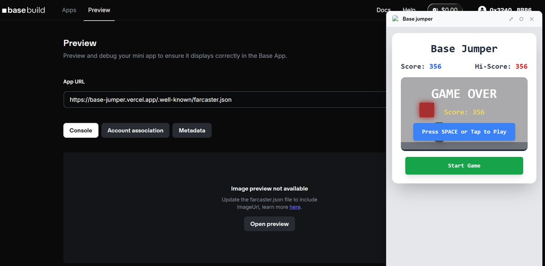Open the Apps section

click(x=69, y=10)
